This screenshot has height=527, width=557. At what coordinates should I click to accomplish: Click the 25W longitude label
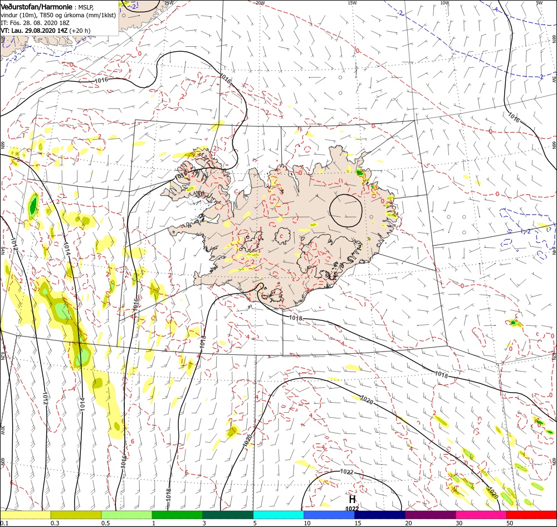[169, 3]
